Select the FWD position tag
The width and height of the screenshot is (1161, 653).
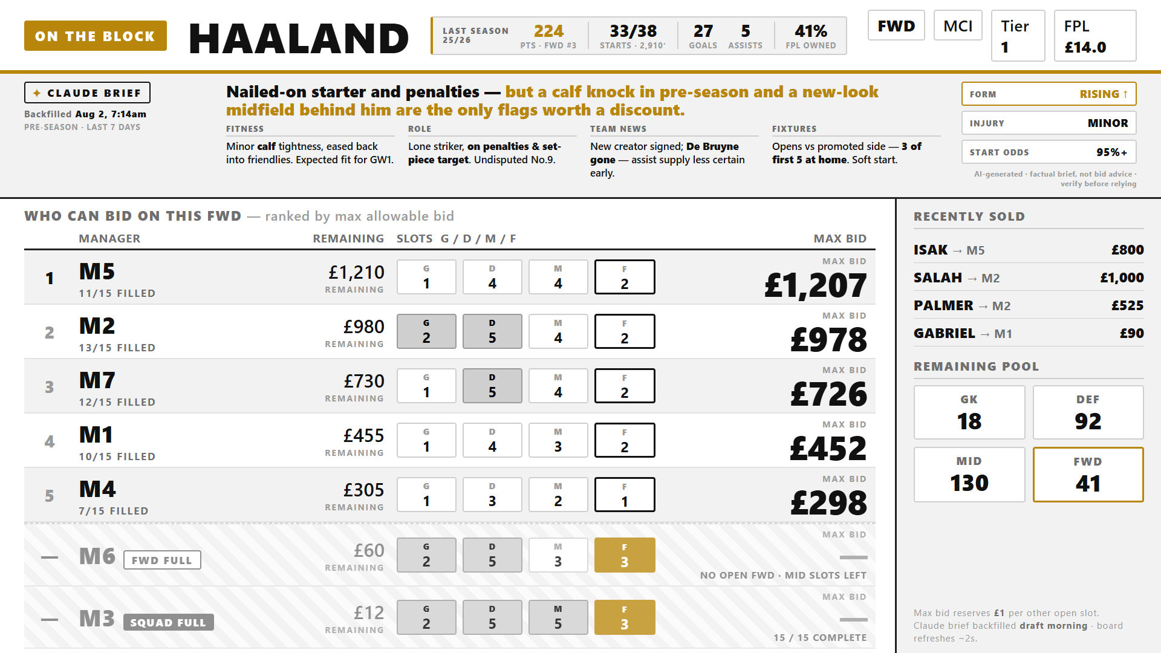pyautogui.click(x=896, y=25)
